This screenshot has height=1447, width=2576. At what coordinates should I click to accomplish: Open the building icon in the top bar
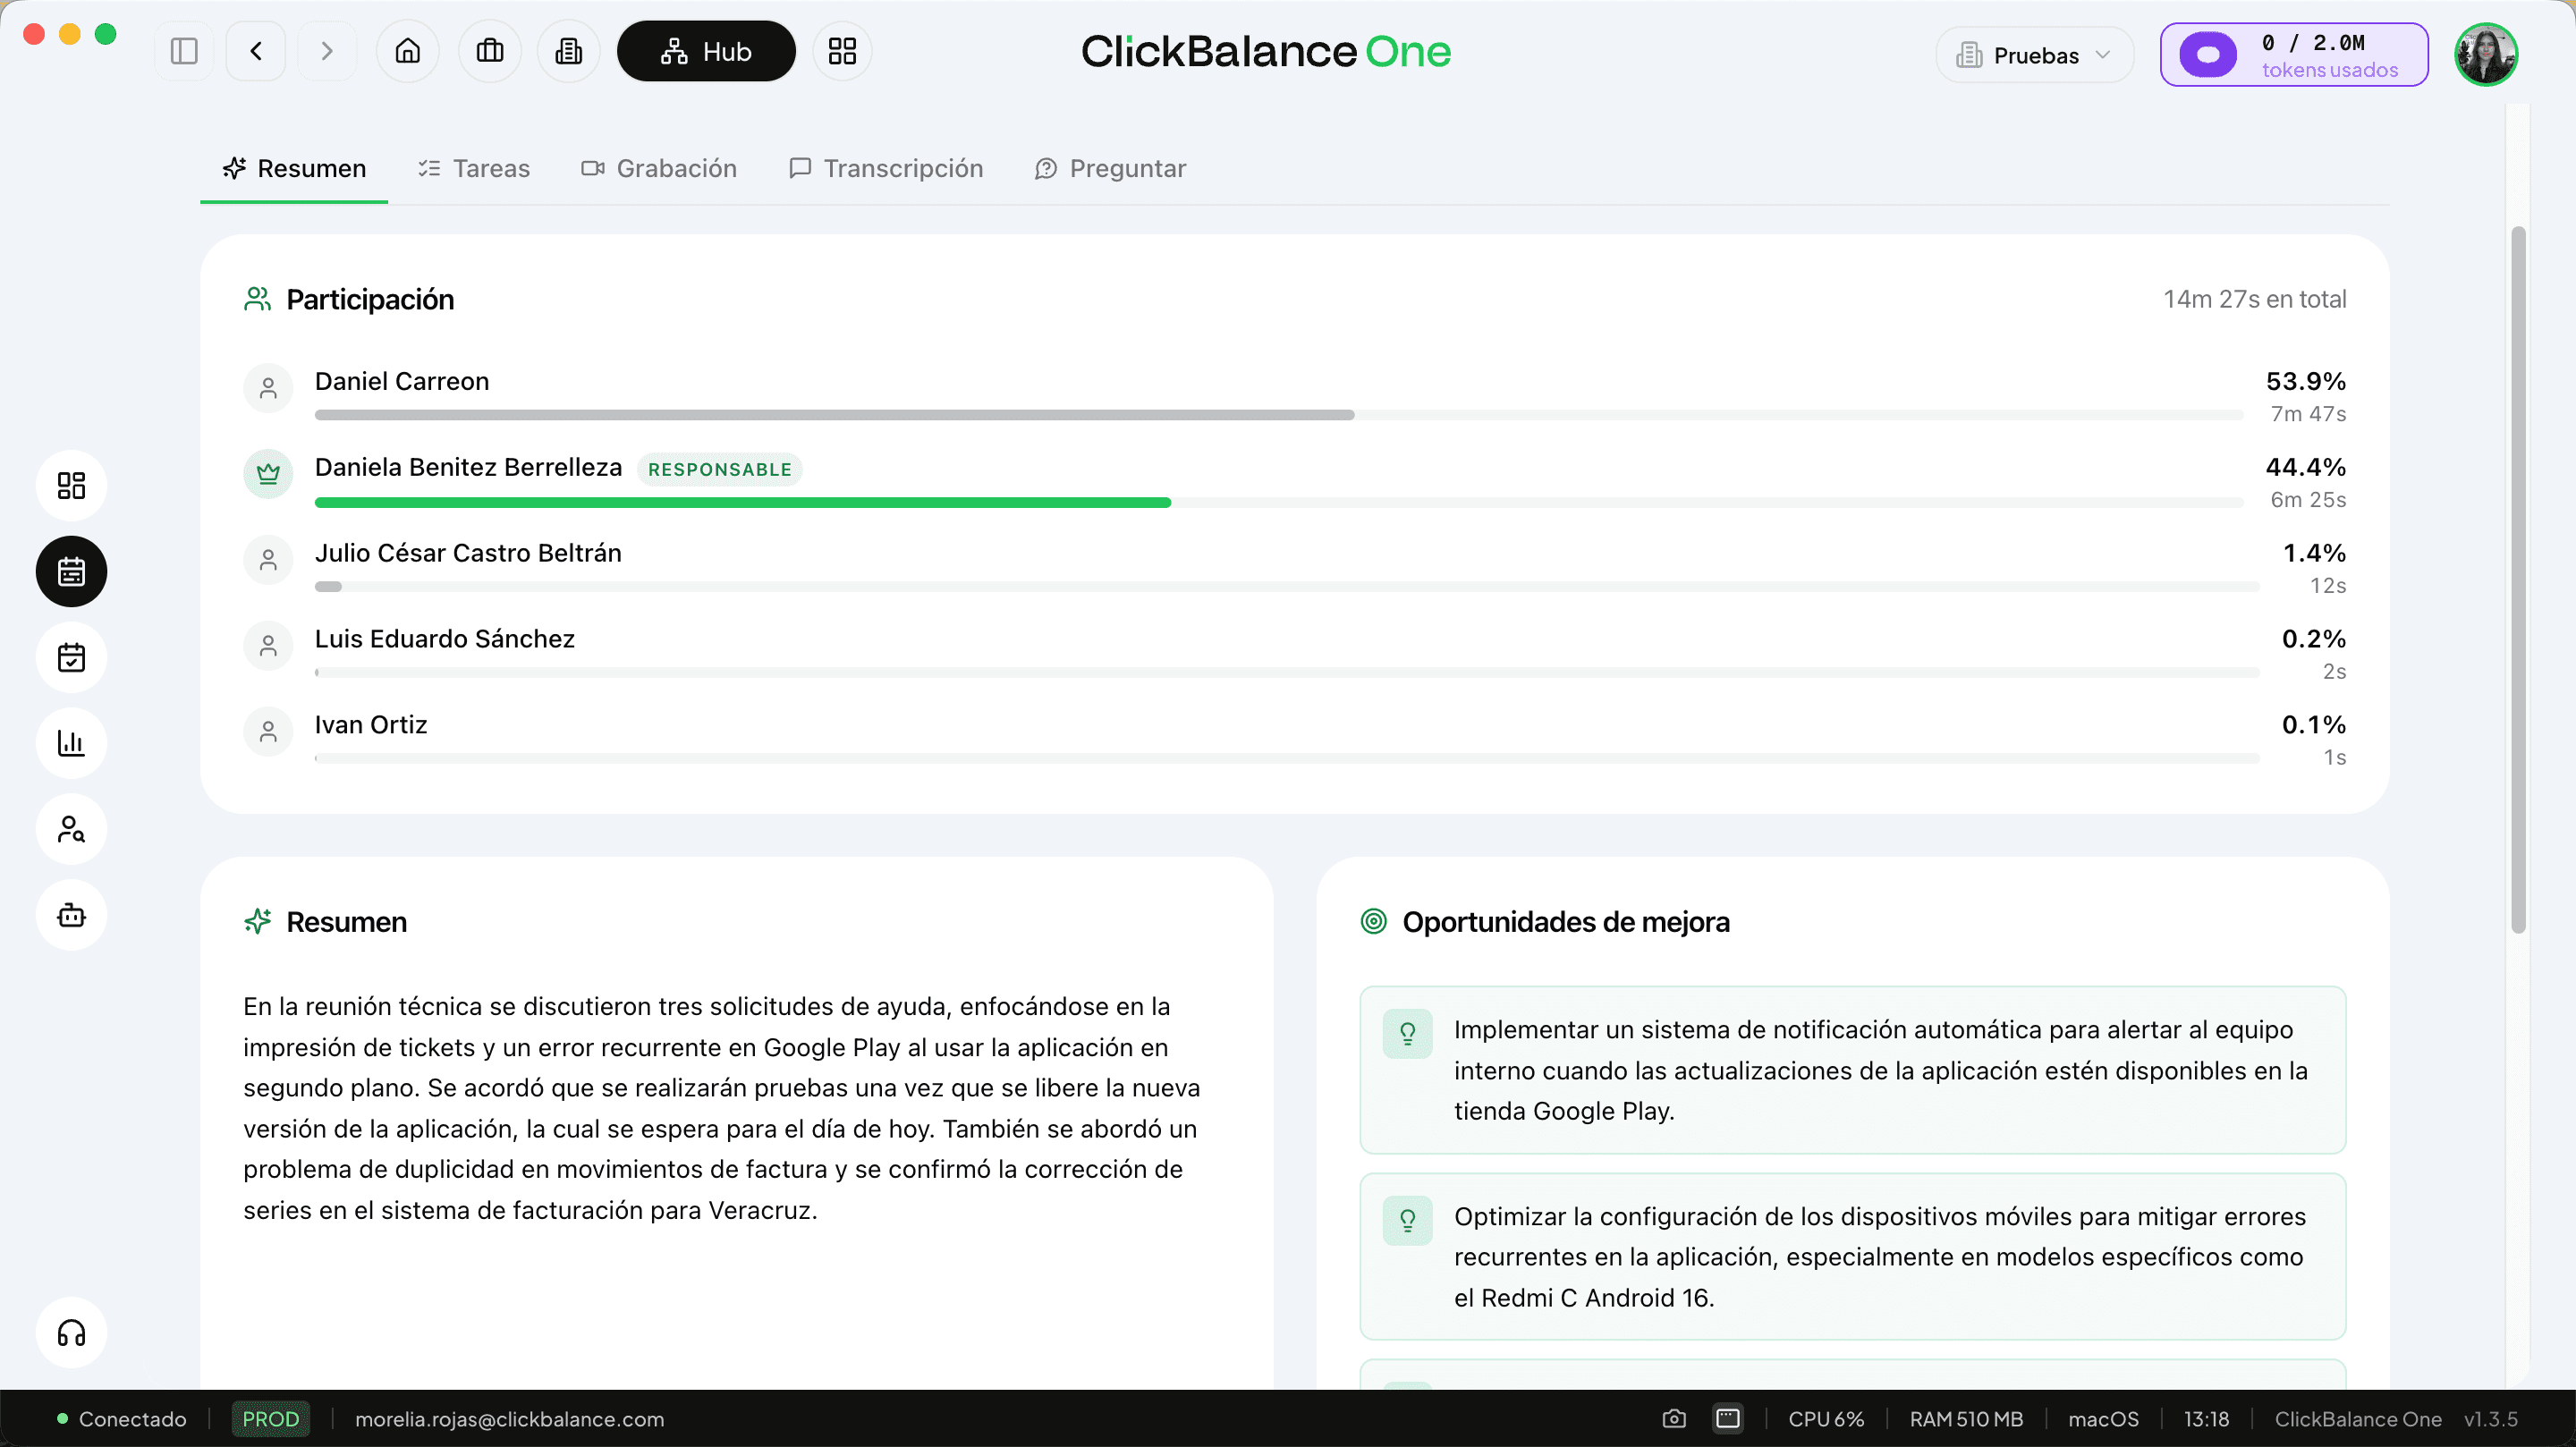click(569, 51)
